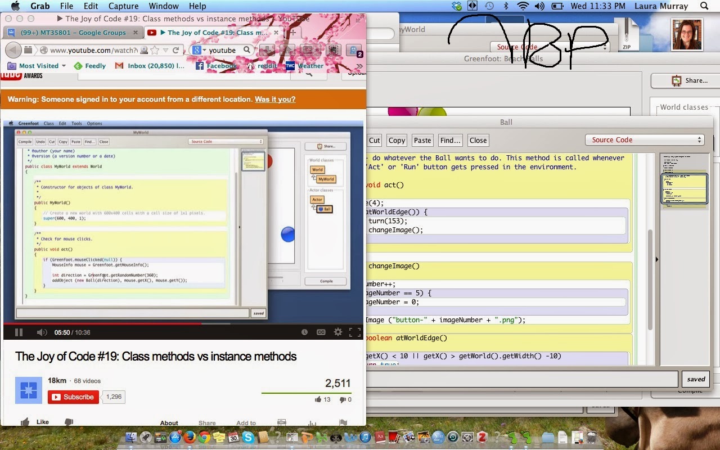The height and width of the screenshot is (450, 720).
Task: Open Source Code dropdown in Ball editor
Action: [x=645, y=140]
